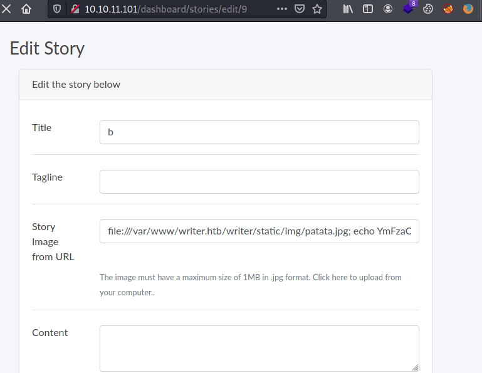This screenshot has height=373, width=482.
Task: Click the Story Image from URL field
Action: tap(259, 231)
